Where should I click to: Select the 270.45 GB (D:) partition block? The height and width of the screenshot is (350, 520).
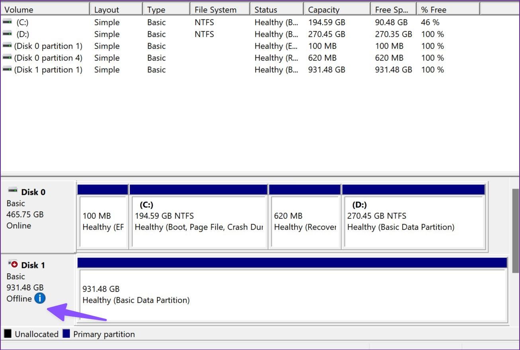[413, 222]
